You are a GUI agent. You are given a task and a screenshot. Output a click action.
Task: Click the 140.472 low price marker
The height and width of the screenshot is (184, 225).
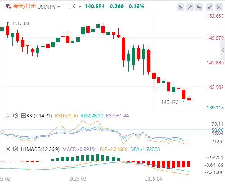point(170,102)
